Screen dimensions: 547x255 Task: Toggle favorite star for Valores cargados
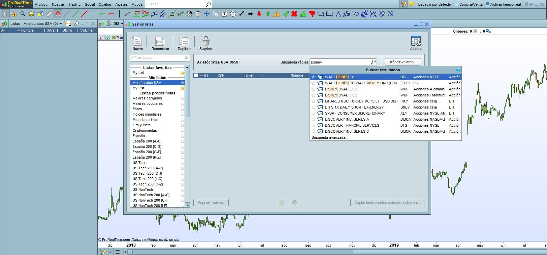tap(183, 98)
